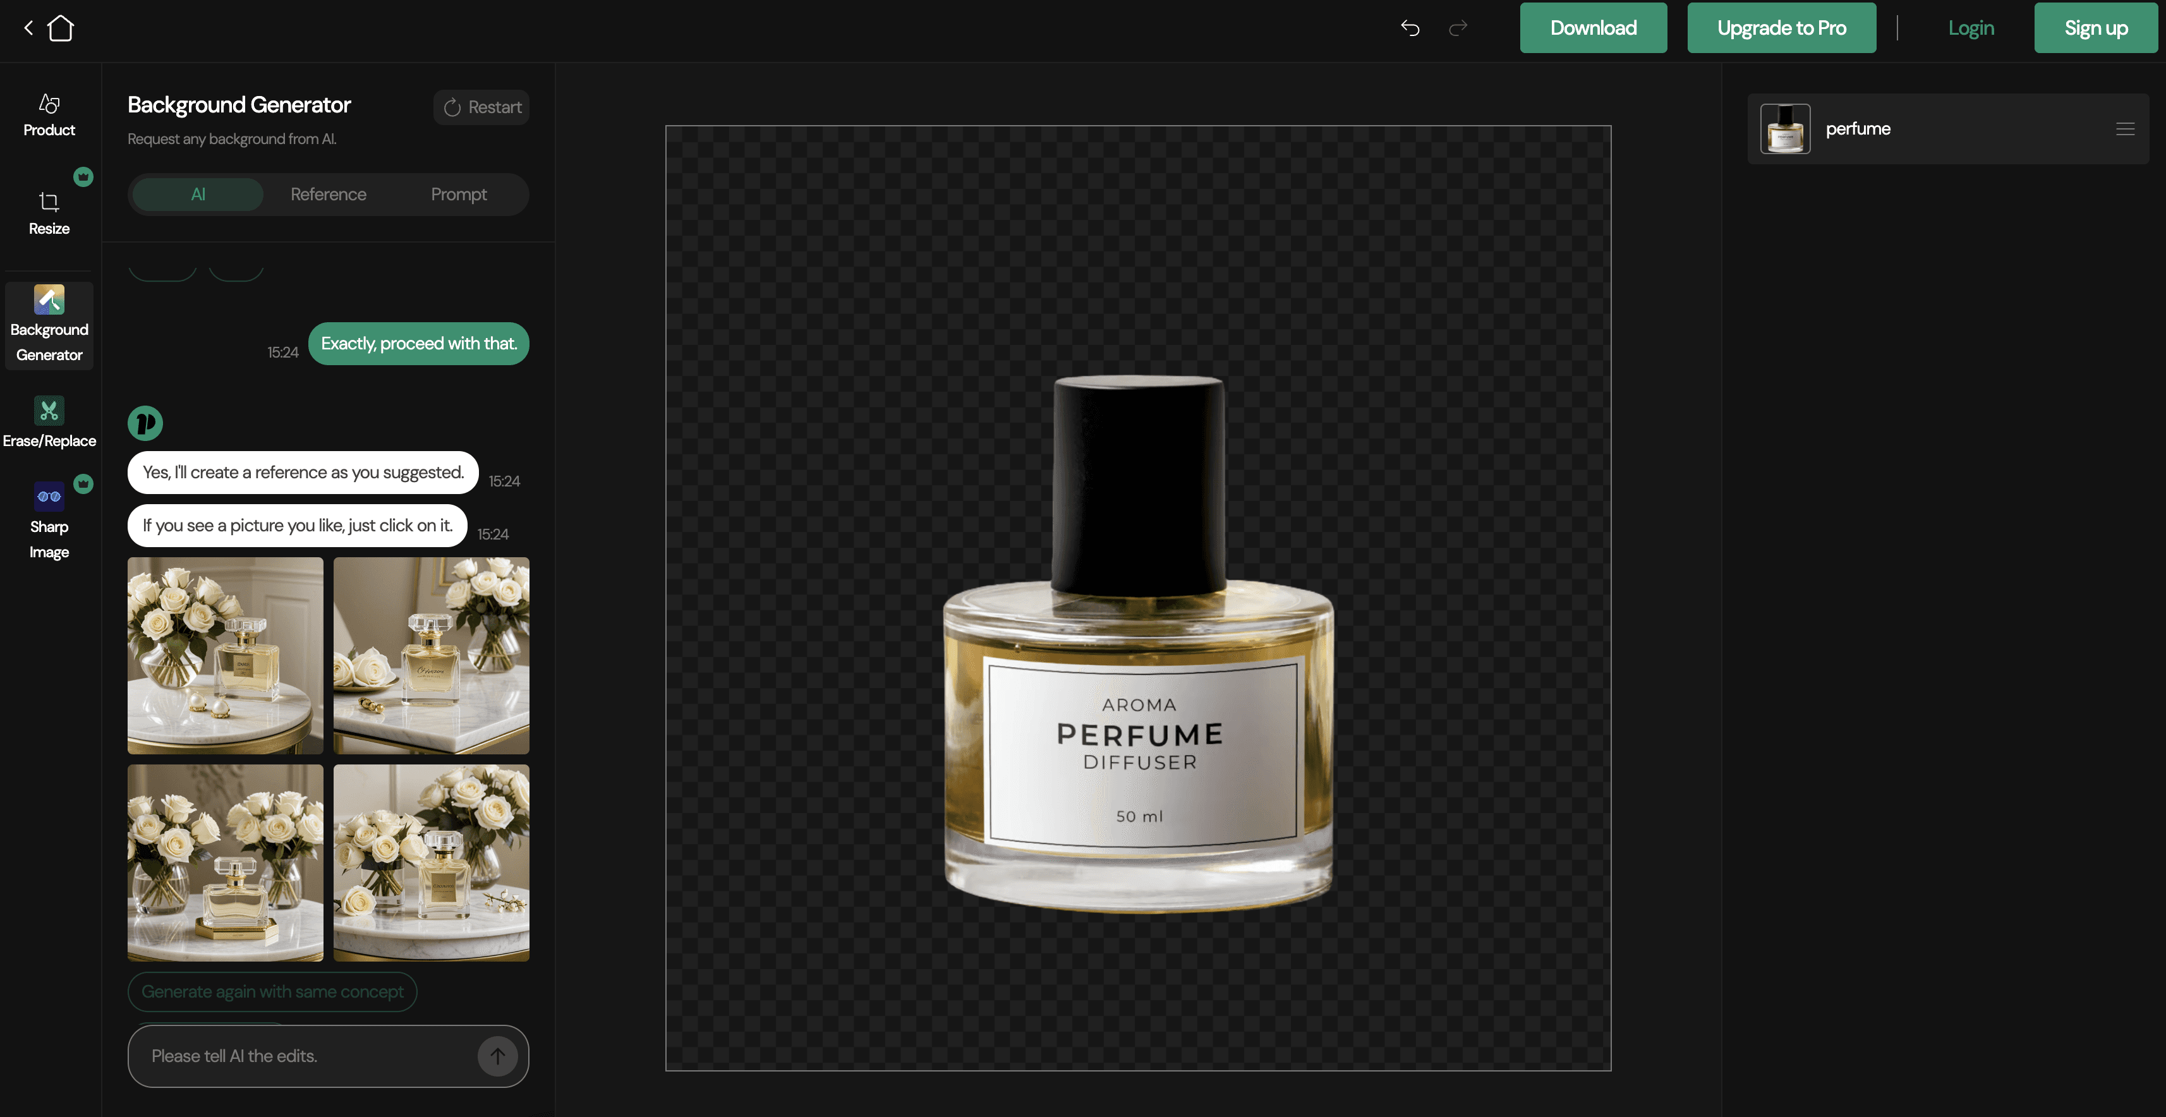Open the Product tool in sidebar

tap(49, 115)
